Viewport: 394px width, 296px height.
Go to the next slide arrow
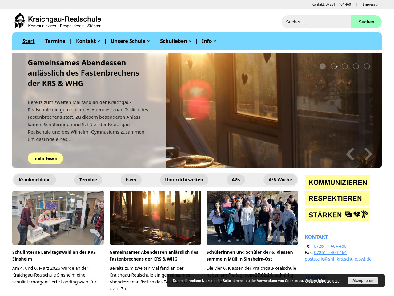(368, 154)
